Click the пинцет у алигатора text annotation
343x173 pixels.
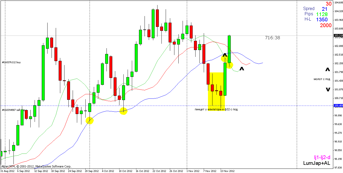pyautogui.click(x=216, y=109)
